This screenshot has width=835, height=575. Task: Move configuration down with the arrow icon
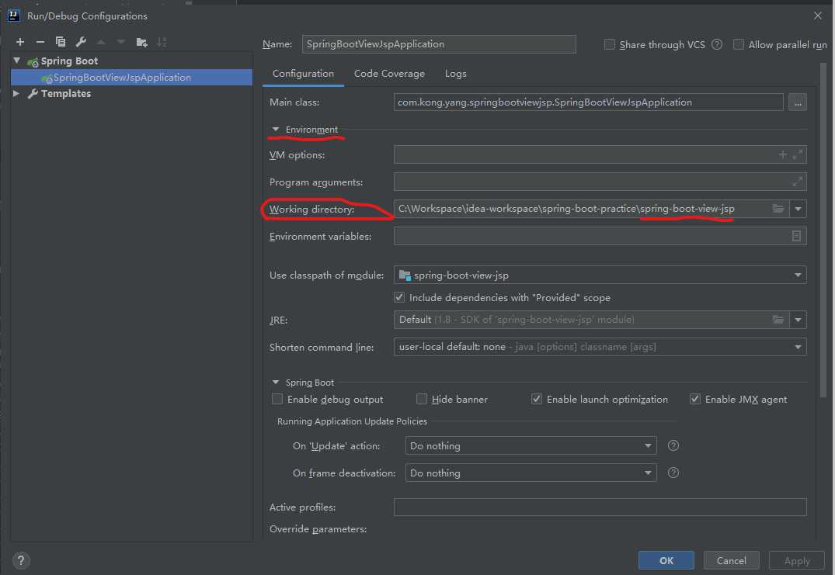click(121, 42)
